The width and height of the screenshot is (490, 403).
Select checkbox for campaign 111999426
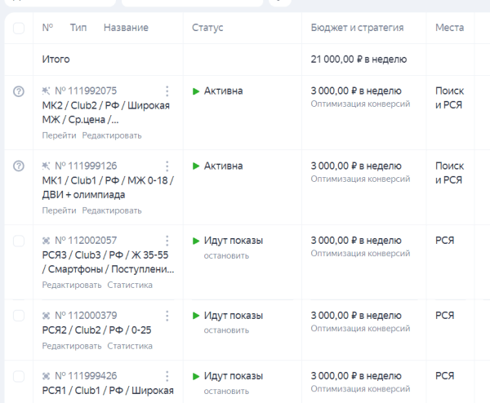point(19,376)
